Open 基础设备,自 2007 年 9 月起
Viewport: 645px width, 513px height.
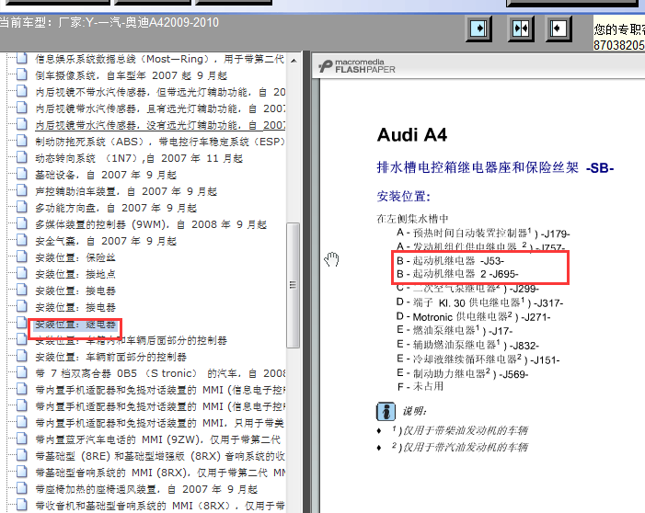pos(106,175)
